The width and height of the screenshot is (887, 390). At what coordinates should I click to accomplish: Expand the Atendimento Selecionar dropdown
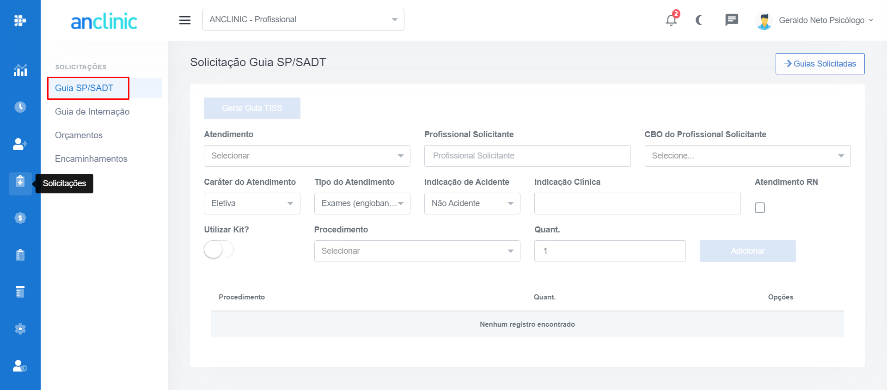[x=307, y=156]
